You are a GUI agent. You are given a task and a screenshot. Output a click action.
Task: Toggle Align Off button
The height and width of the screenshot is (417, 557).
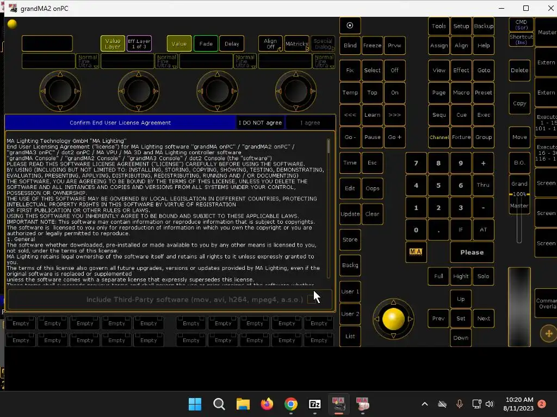pos(270,43)
